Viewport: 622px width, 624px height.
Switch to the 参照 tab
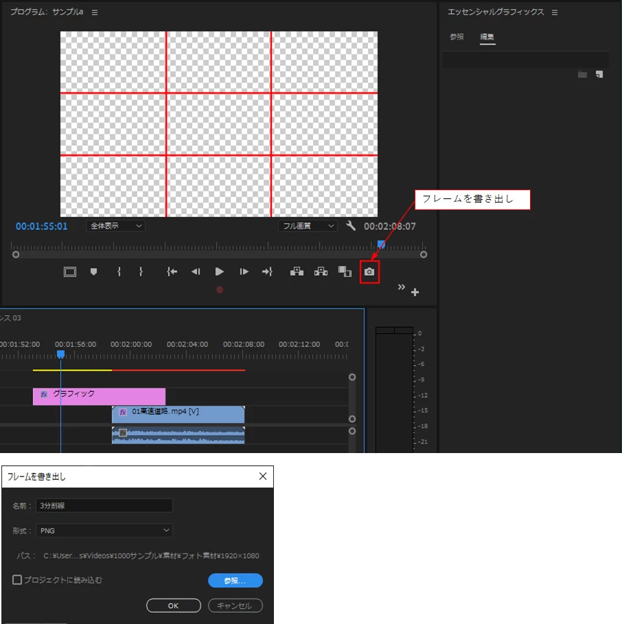click(x=457, y=37)
